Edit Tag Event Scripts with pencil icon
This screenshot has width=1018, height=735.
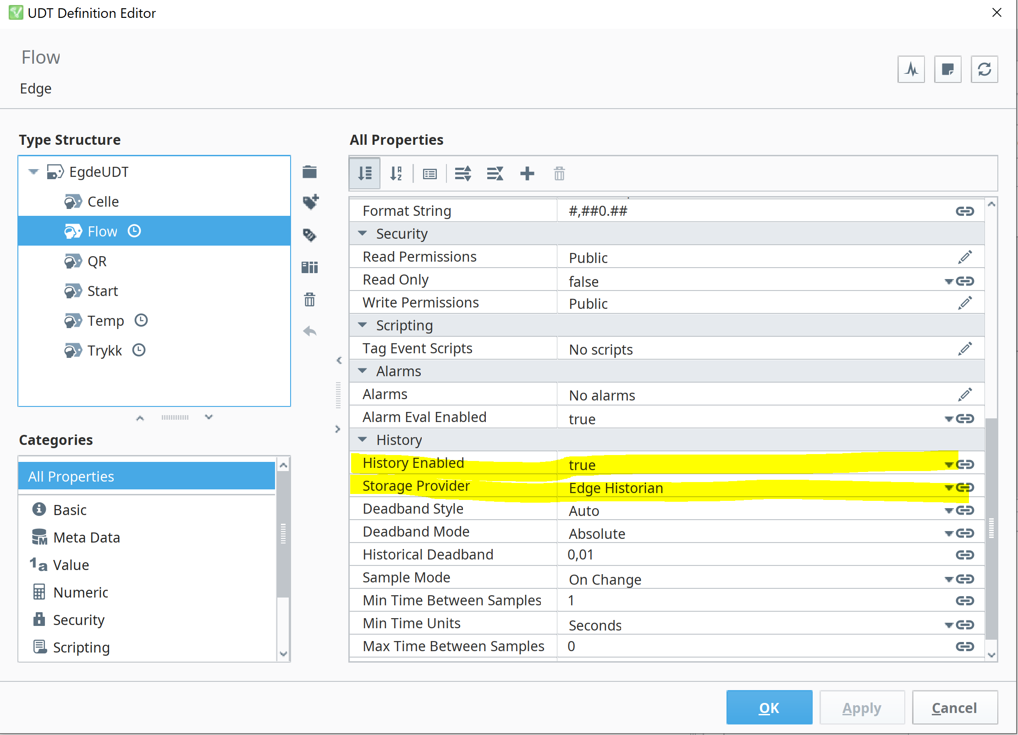pos(965,348)
